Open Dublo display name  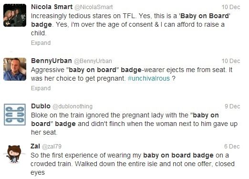(x=41, y=106)
